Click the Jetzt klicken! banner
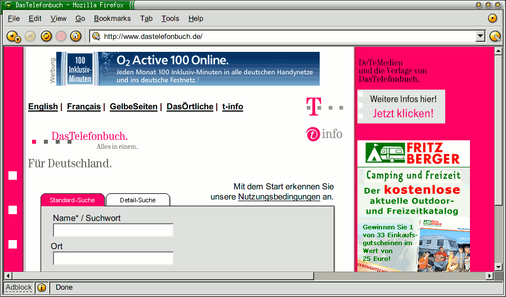Viewport: 506px width, 297px height. (401, 107)
